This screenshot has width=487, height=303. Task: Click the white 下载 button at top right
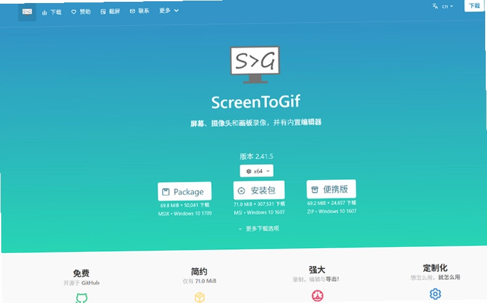[474, 5]
